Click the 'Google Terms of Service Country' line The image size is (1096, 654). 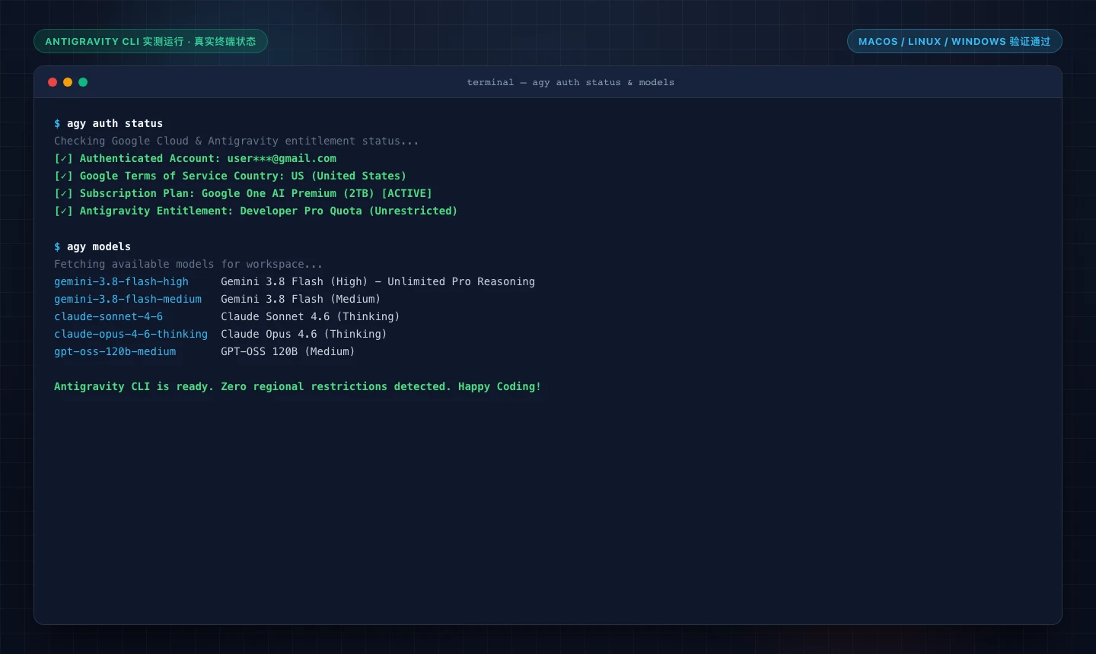[231, 176]
